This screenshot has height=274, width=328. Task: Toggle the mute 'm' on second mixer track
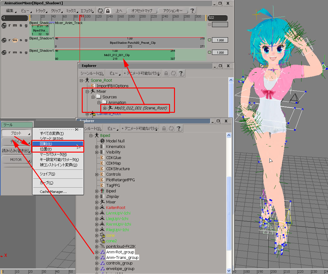(x=15, y=40)
